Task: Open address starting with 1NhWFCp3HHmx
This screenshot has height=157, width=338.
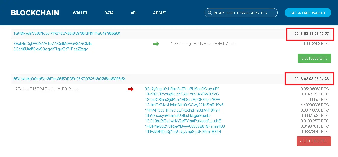Action: pyautogui.click(x=183, y=110)
